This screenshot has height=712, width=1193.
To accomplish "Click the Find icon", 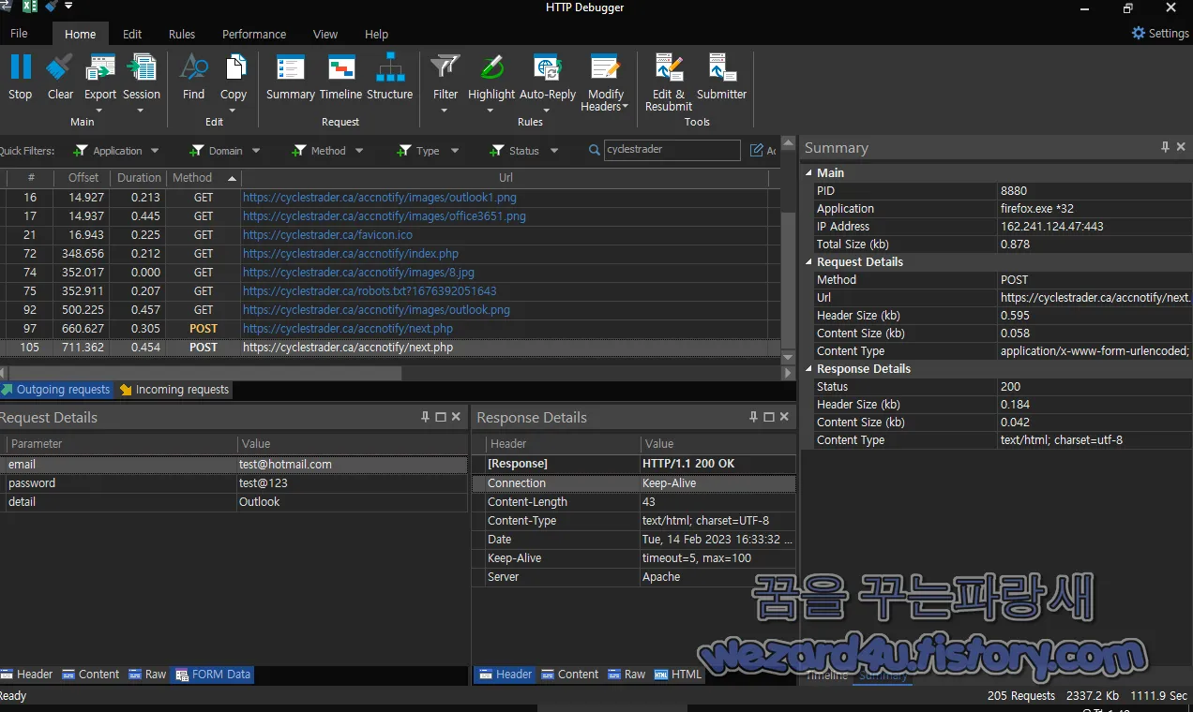I will (193, 68).
